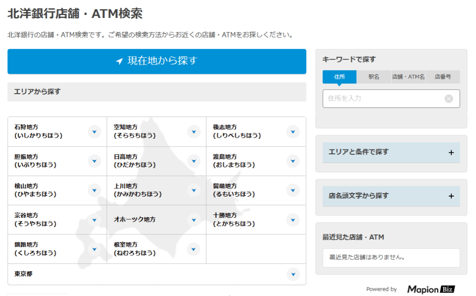Screen dimensions: 476x296
Task: Click the 北洋銀行店舗・ATM検索 page title
Action: point(75,14)
